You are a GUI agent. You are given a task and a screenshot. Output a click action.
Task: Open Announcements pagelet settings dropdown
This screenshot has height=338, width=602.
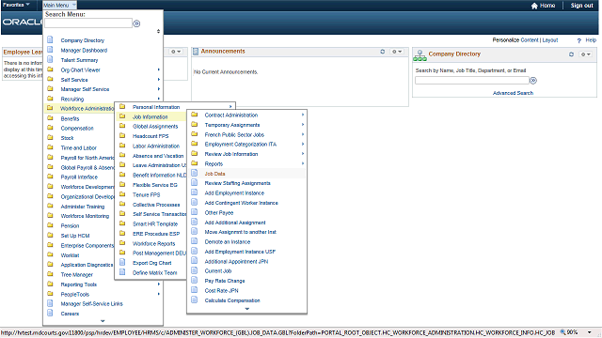(397, 52)
